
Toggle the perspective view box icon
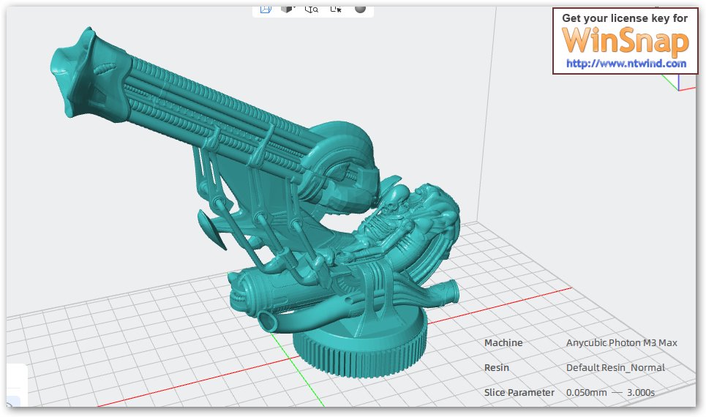[266, 9]
